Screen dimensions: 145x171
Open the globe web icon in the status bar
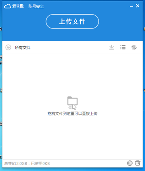tap(130, 163)
